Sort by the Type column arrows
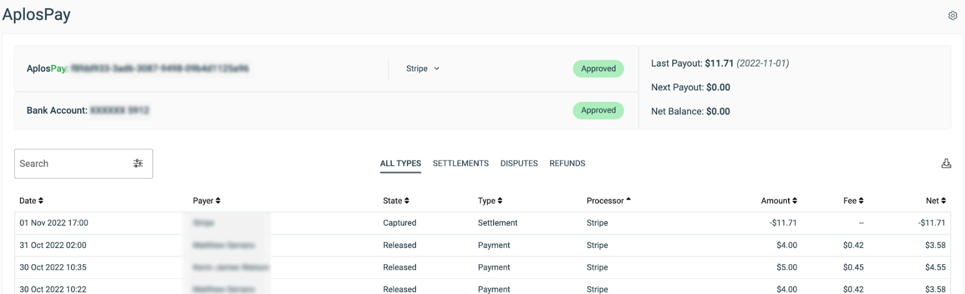Viewport: 965px width, 294px height. pos(500,201)
